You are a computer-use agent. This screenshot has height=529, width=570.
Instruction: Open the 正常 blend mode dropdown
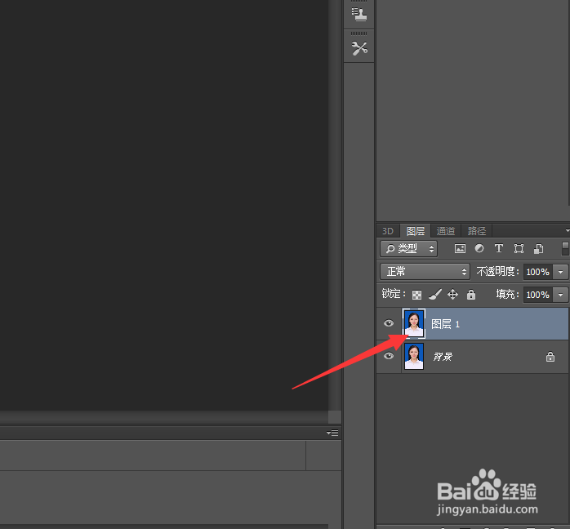pyautogui.click(x=425, y=271)
